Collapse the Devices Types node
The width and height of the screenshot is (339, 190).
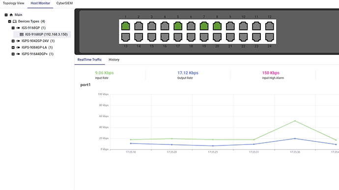9,22
